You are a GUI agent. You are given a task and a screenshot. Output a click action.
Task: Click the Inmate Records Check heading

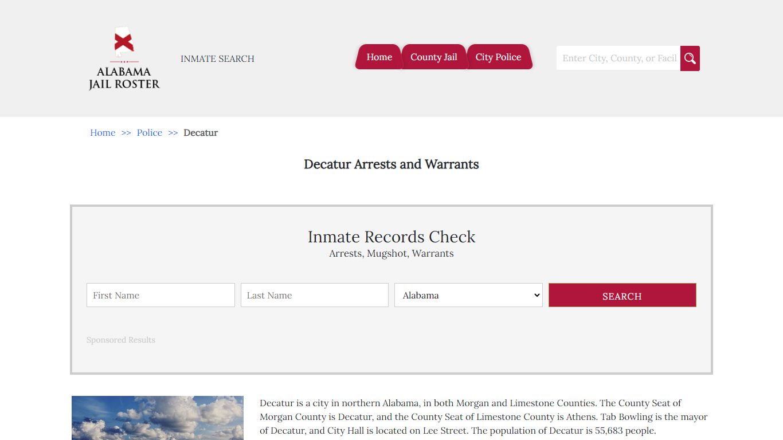click(391, 237)
